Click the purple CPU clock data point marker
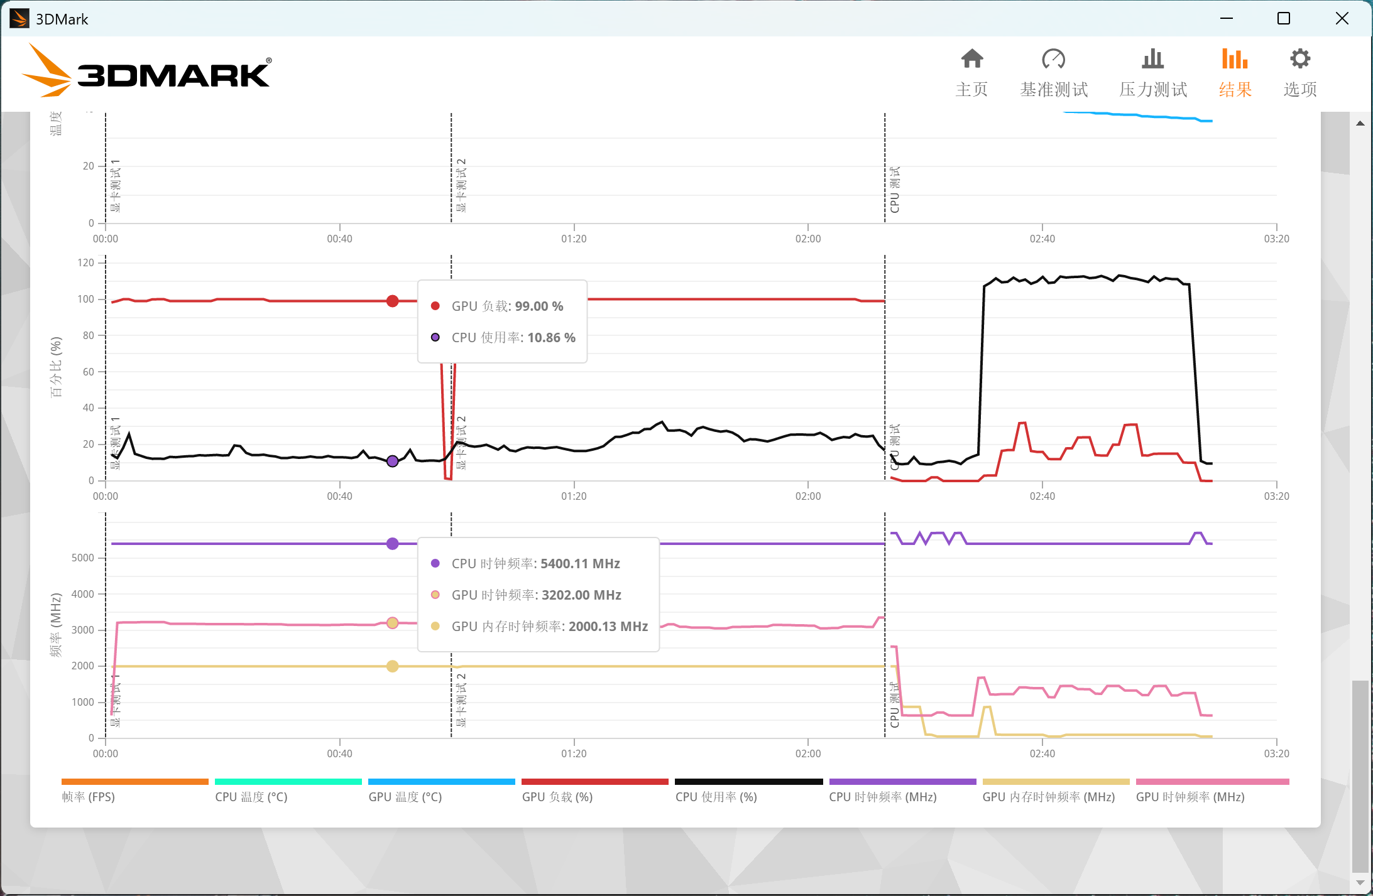Viewport: 1373px width, 896px height. (x=392, y=544)
